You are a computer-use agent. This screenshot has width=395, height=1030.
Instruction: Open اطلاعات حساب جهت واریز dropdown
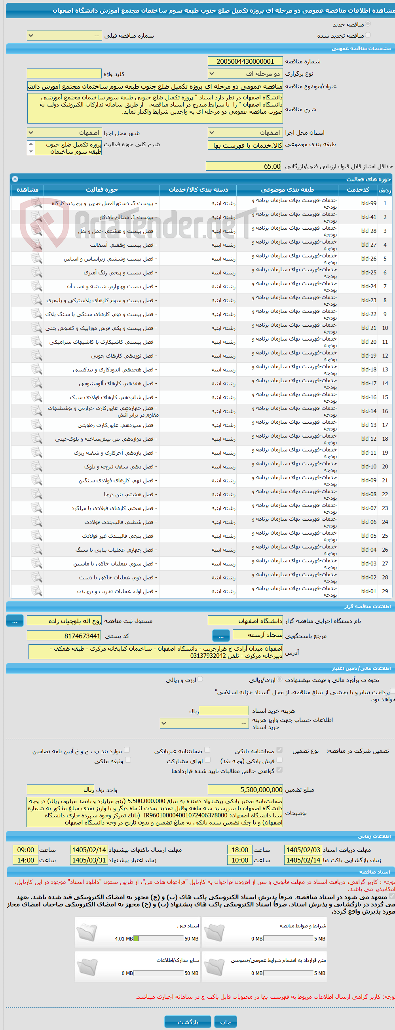tap(205, 723)
